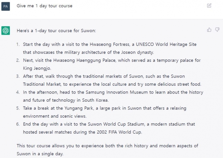Click the intro line about Suwon tour course

click(56, 31)
